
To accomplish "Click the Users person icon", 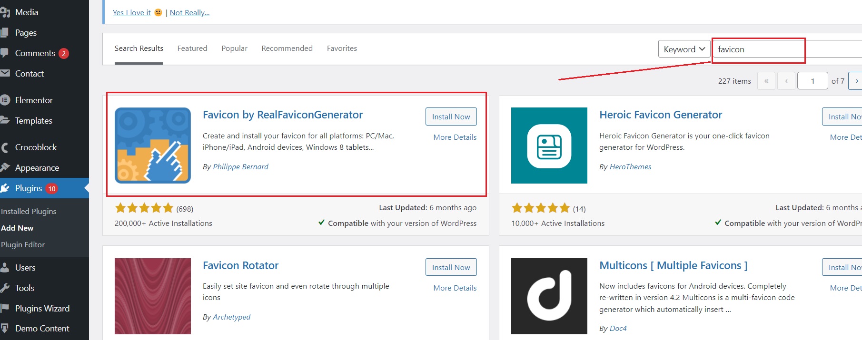I will (5, 267).
